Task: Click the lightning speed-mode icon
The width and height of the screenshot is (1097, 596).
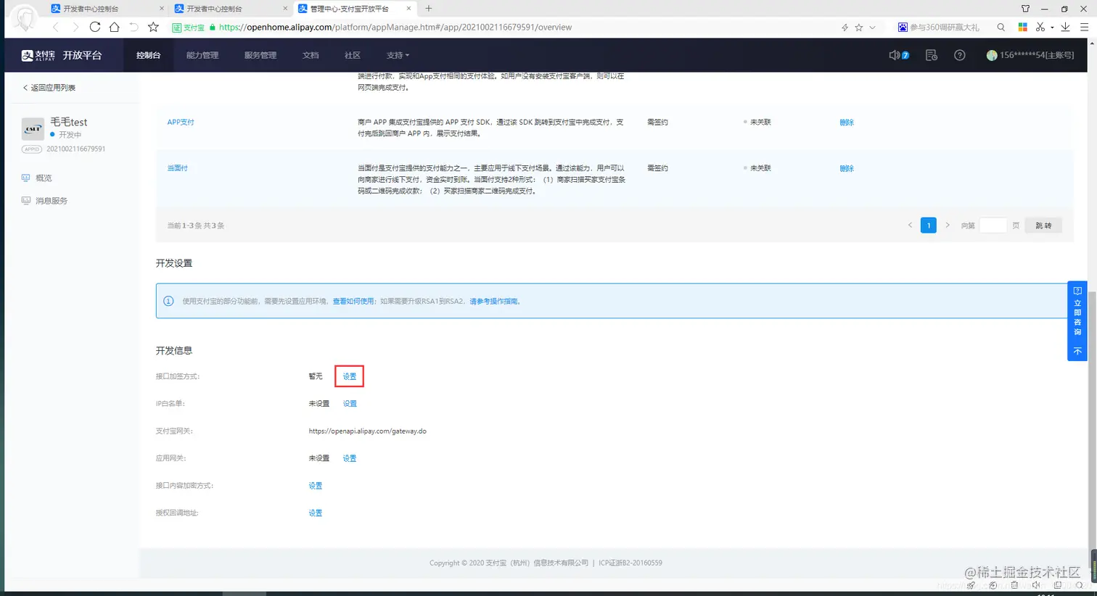Action: tap(845, 28)
